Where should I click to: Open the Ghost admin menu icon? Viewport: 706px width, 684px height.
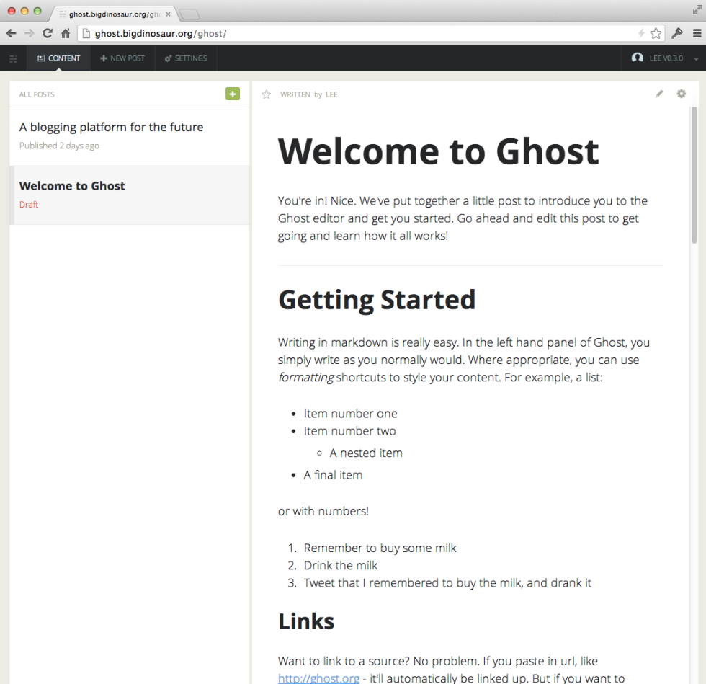pyautogui.click(x=13, y=58)
